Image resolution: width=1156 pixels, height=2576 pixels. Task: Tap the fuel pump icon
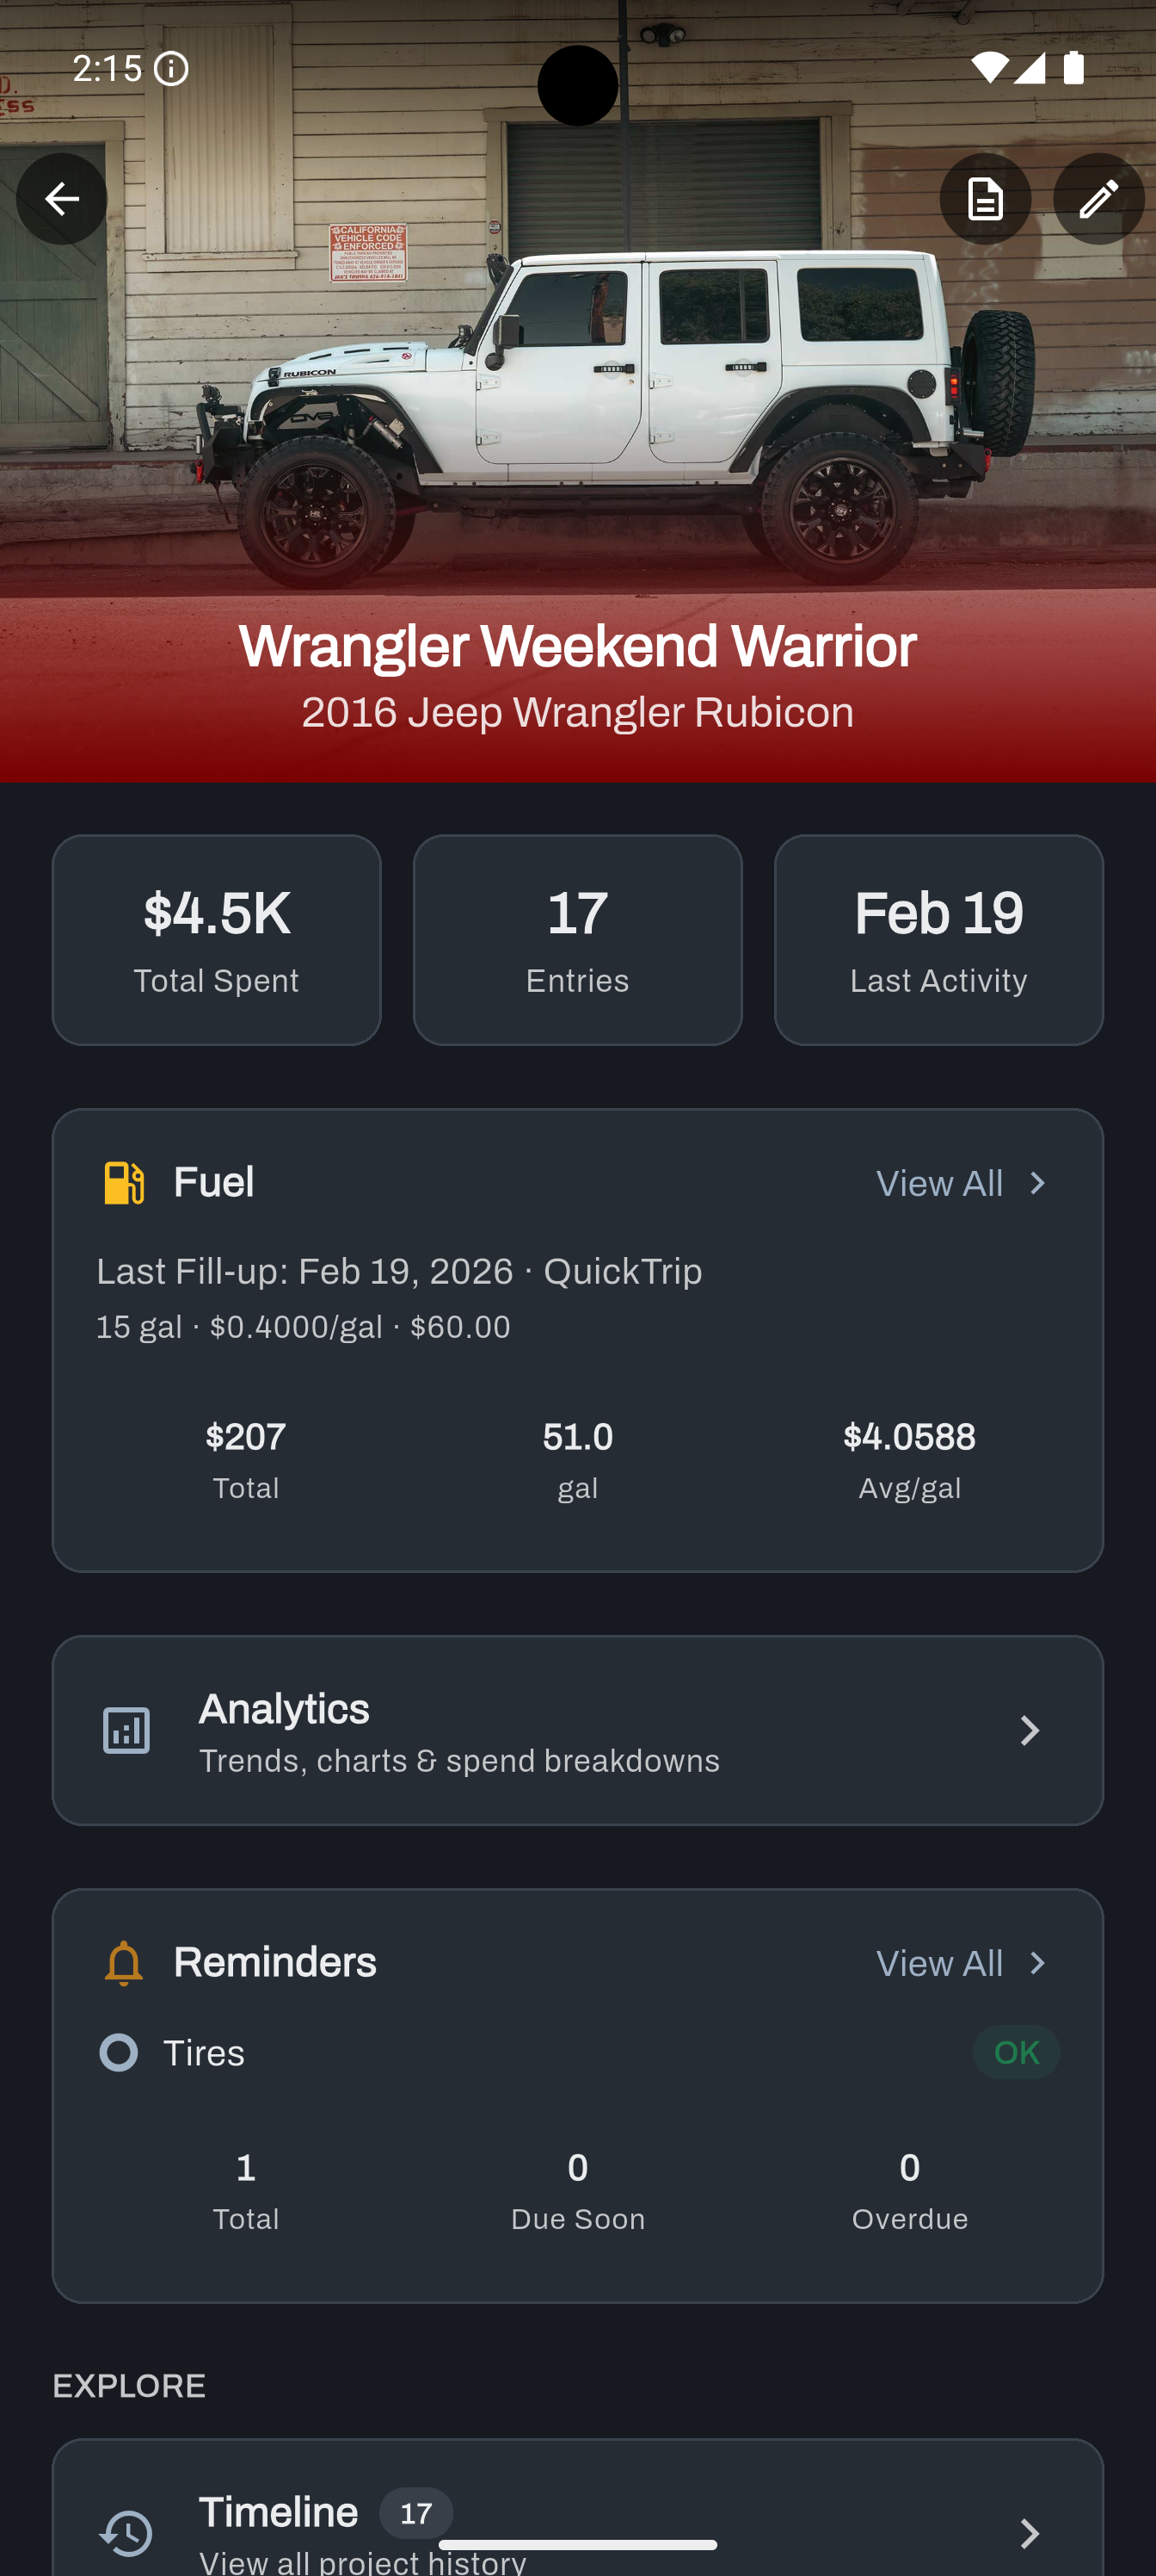point(125,1183)
